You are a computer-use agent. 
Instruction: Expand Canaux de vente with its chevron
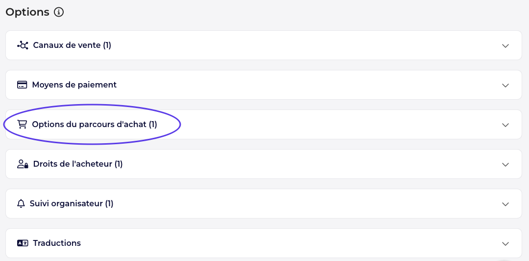coord(505,45)
